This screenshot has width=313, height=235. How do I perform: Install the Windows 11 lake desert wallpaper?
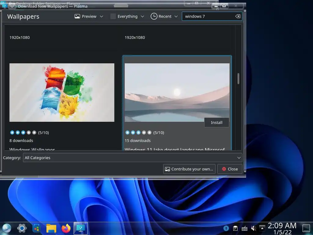tap(217, 122)
